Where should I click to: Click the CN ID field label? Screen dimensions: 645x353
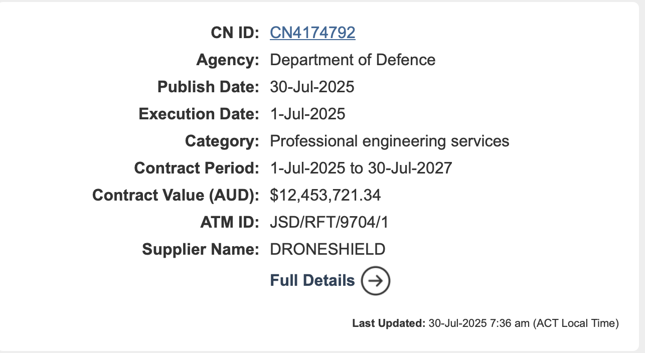pos(235,33)
